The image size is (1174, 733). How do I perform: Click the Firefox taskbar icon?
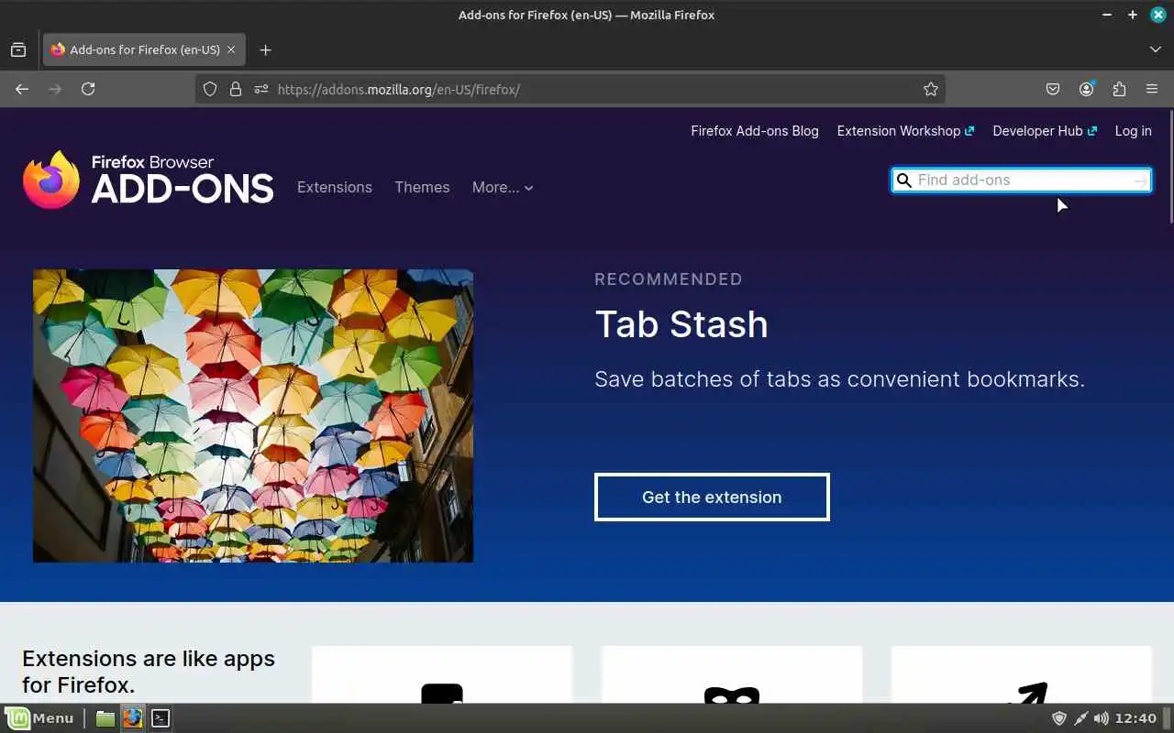[x=133, y=718]
